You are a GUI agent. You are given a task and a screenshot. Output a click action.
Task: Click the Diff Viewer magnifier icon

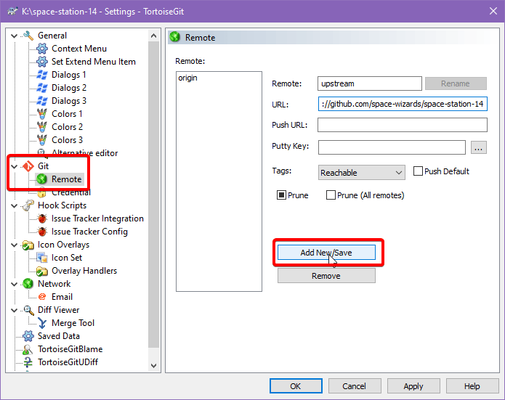28,310
